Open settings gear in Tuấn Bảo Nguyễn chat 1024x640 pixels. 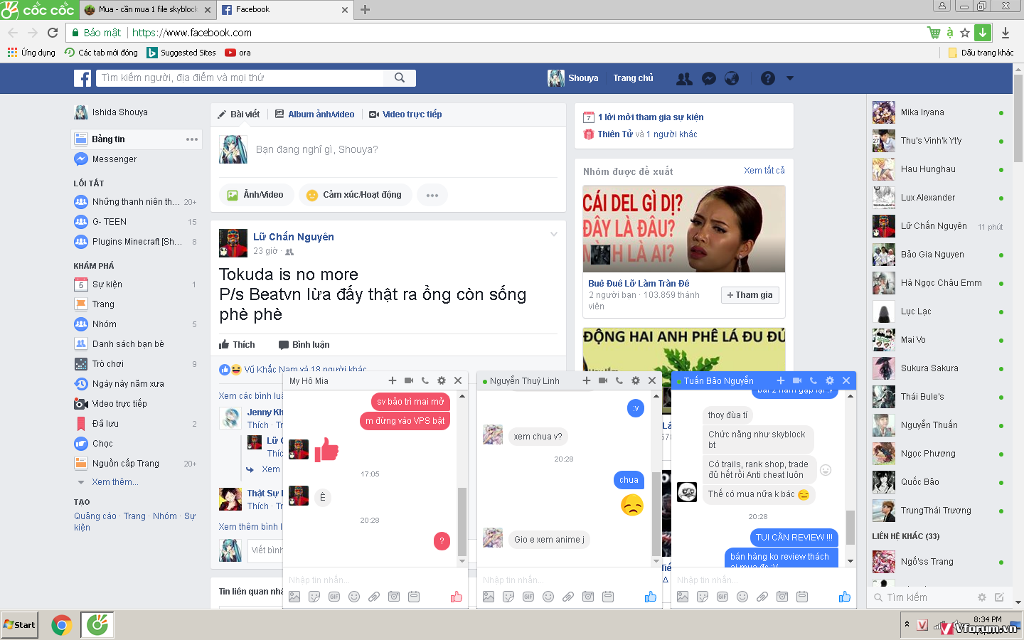(830, 381)
